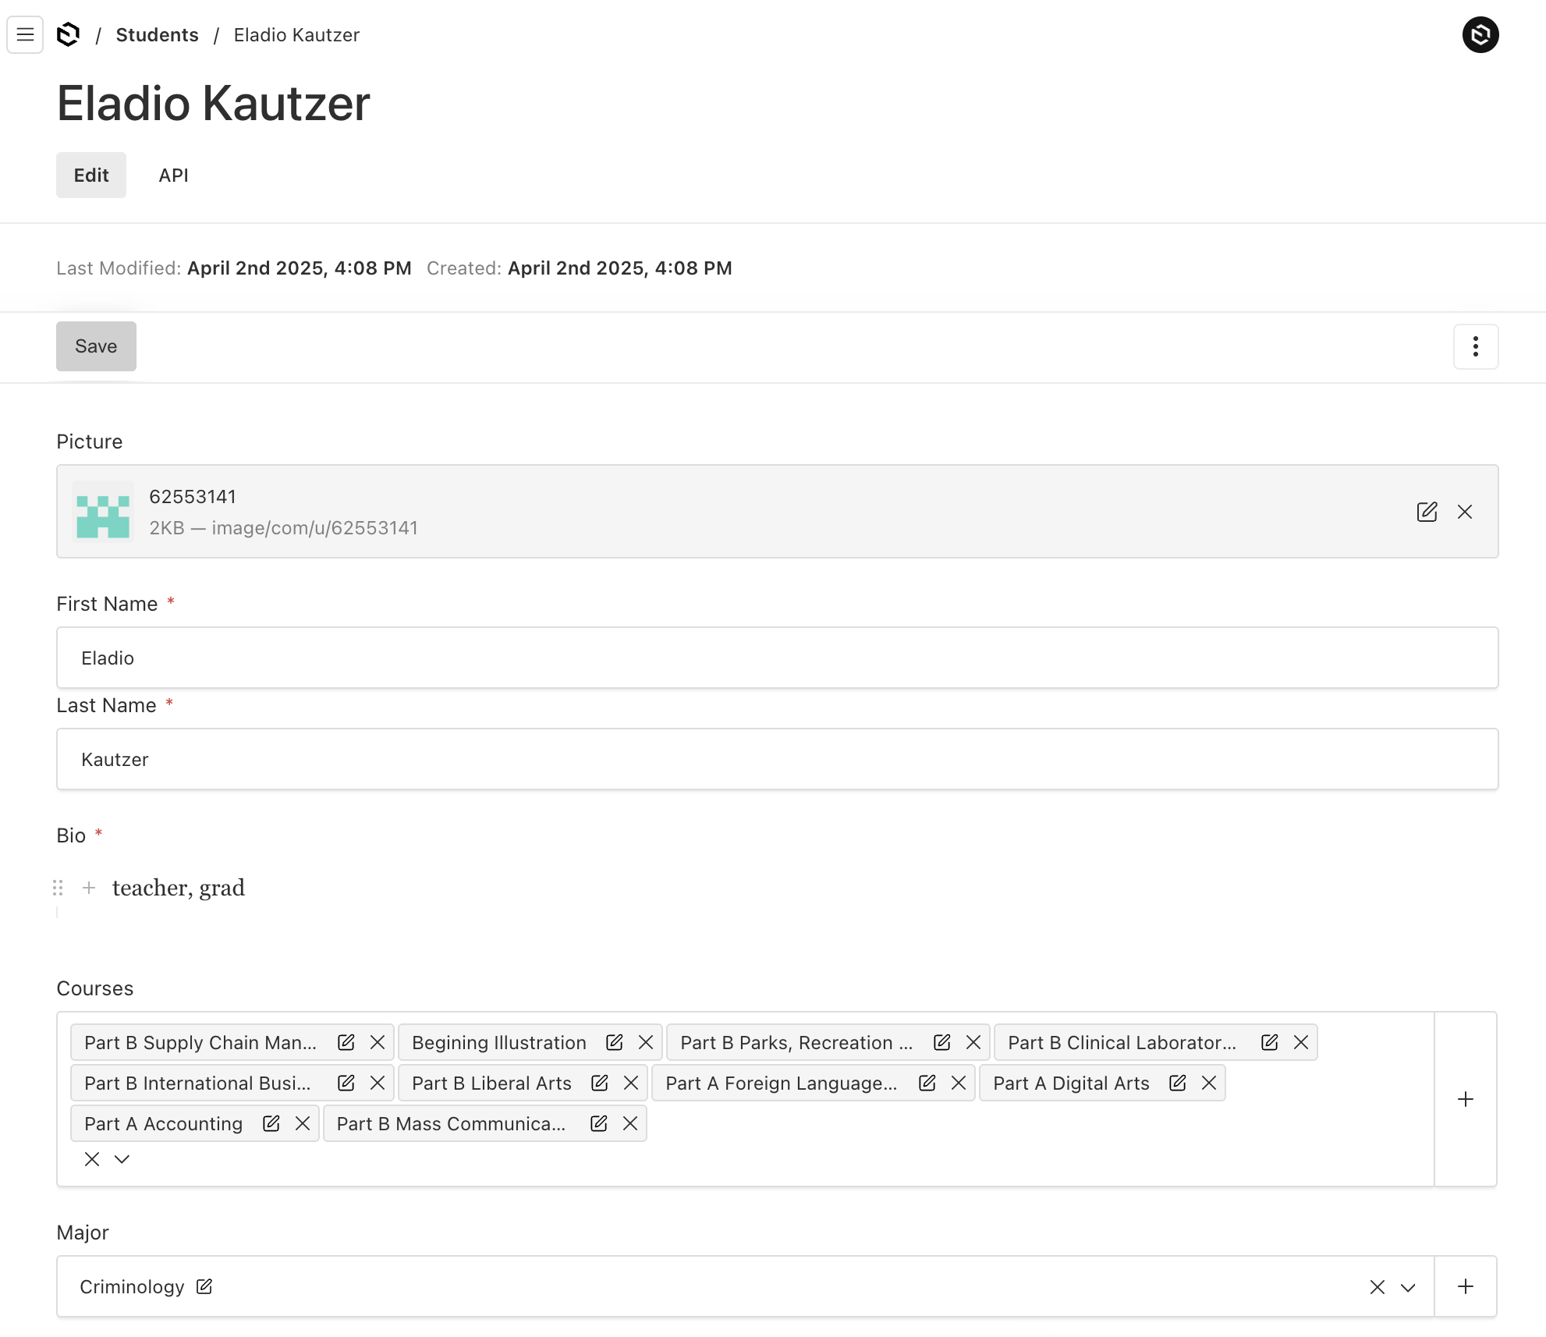This screenshot has width=1546, height=1337.
Task: Remove the Part A Accounting course
Action: tap(303, 1124)
